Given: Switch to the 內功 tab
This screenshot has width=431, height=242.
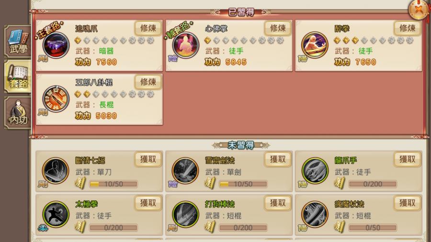Looking at the screenshot, I should coord(18,113).
